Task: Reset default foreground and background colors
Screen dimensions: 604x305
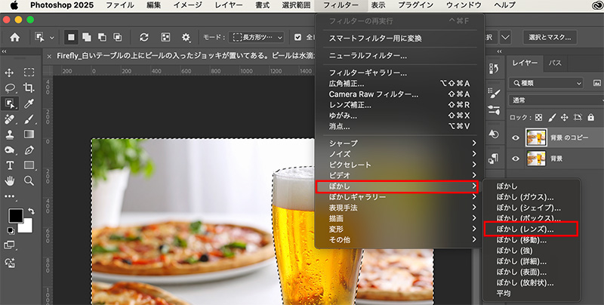Action: pos(11,230)
